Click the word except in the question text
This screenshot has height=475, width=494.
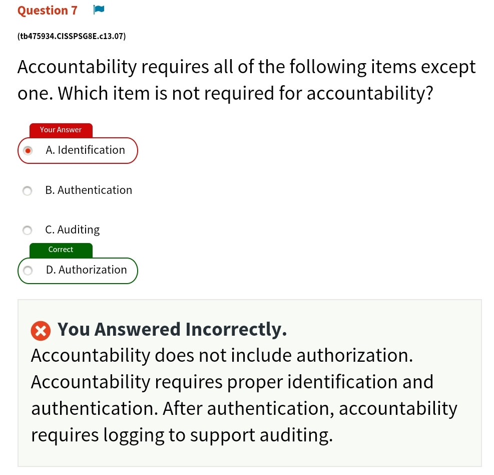click(x=448, y=67)
